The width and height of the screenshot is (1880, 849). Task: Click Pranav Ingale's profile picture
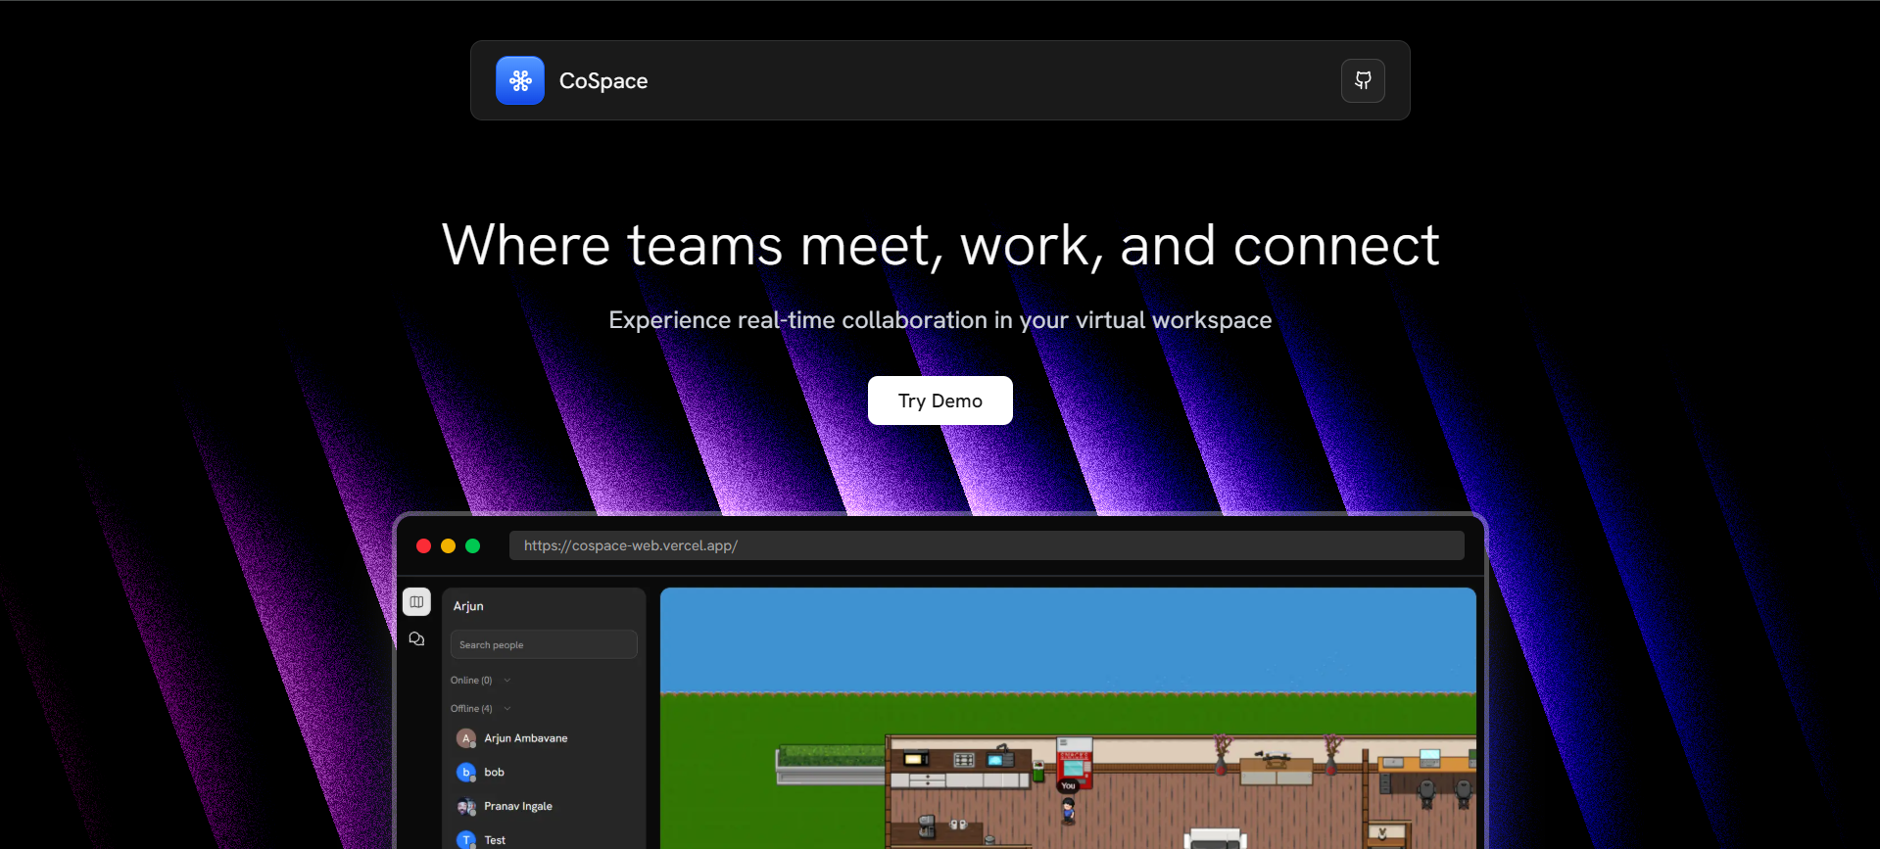[466, 807]
